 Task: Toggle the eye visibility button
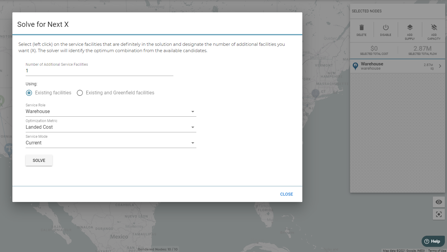click(x=439, y=202)
